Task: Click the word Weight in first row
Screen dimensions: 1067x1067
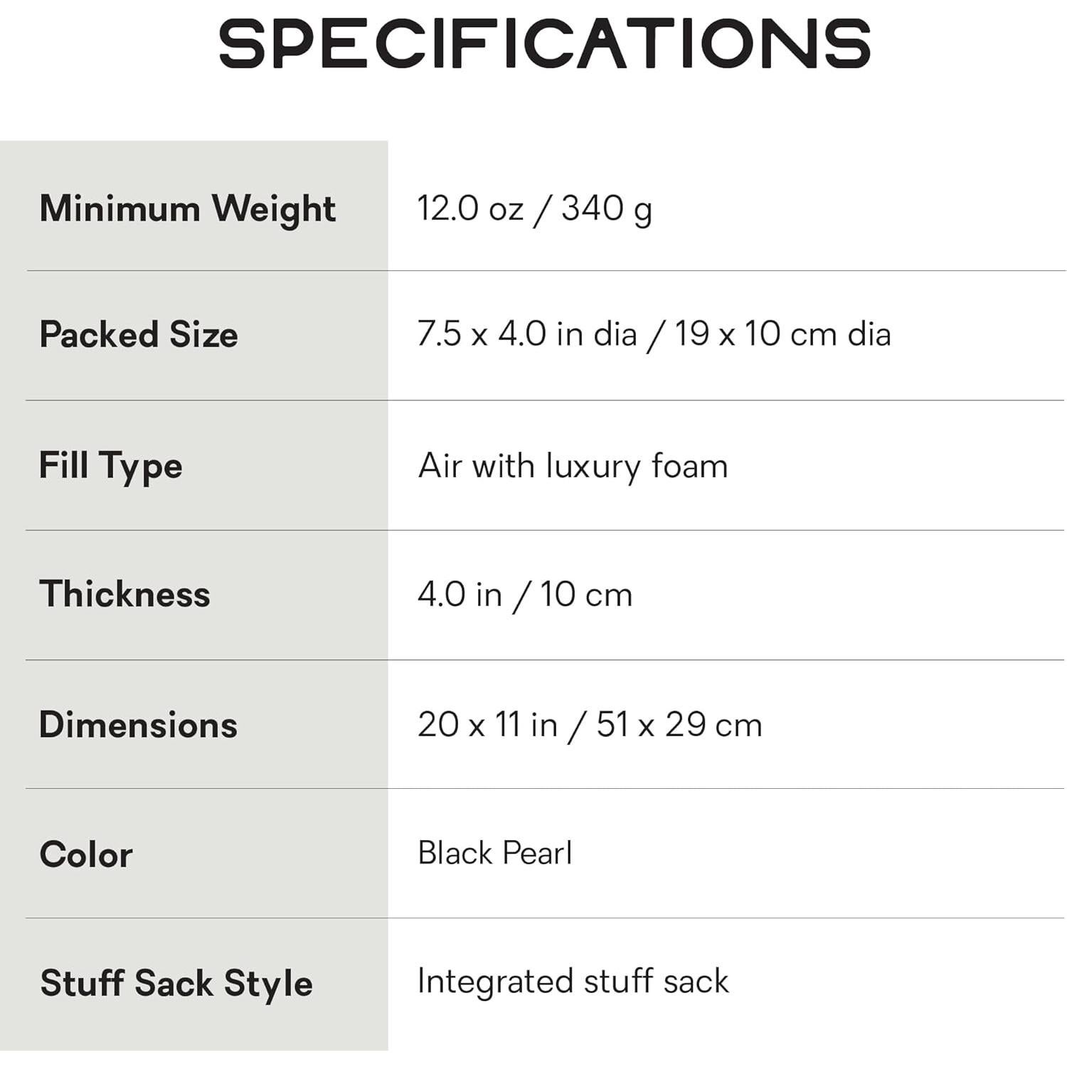Action: pyautogui.click(x=274, y=209)
